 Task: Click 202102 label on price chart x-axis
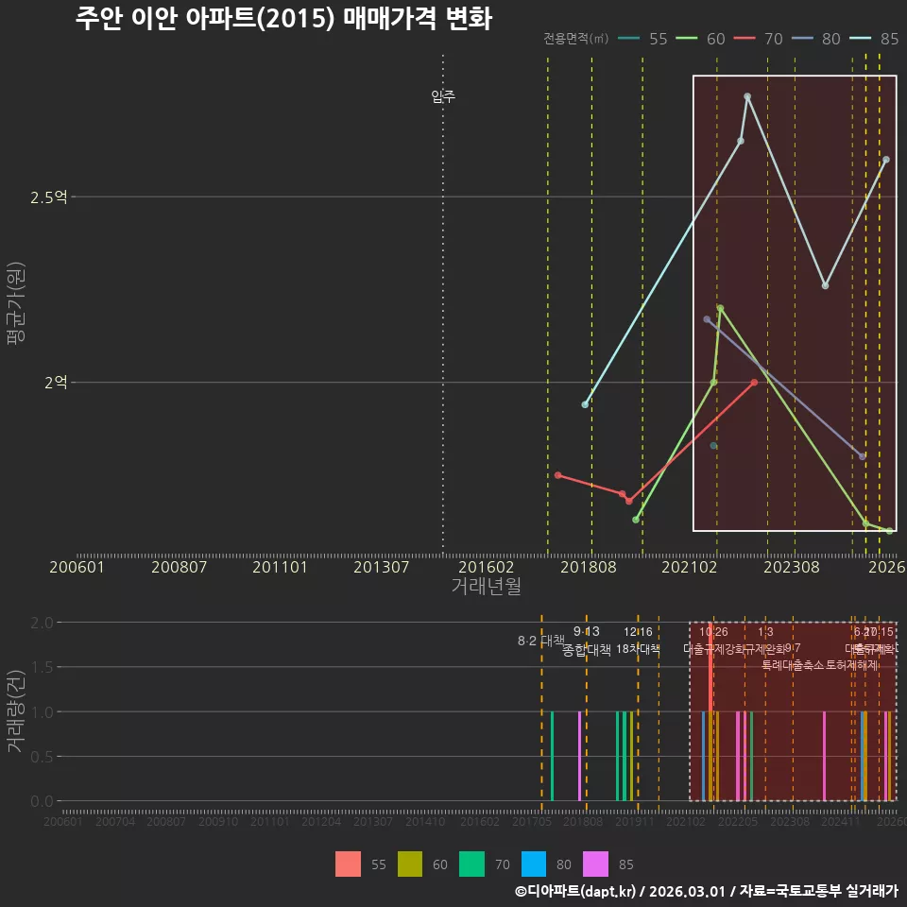tap(690, 567)
